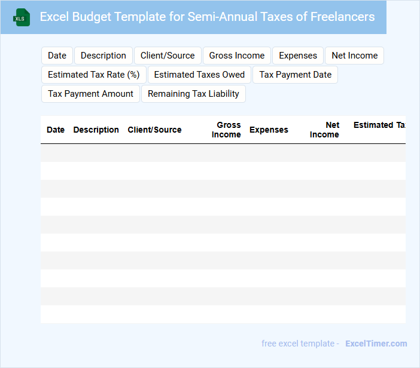Select the Remaining Tax Liability tag
The height and width of the screenshot is (368, 420).
click(x=193, y=94)
